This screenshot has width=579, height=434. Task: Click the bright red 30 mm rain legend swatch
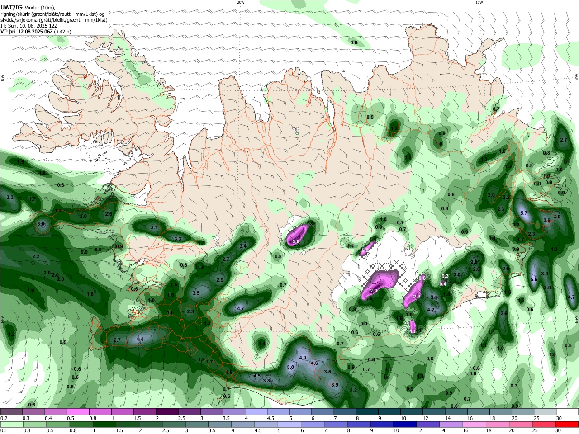(x=566, y=424)
